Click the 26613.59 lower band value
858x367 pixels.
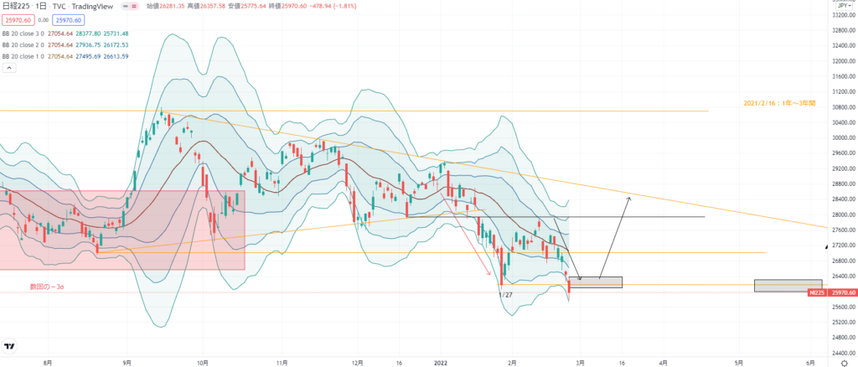coord(114,56)
